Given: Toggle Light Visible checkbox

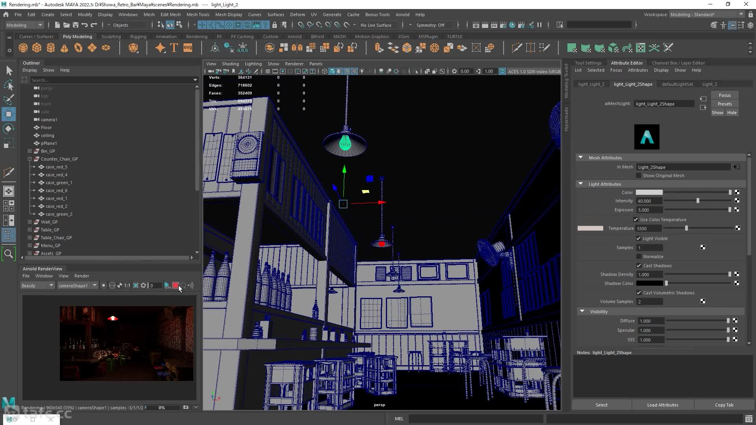Looking at the screenshot, I should (638, 238).
